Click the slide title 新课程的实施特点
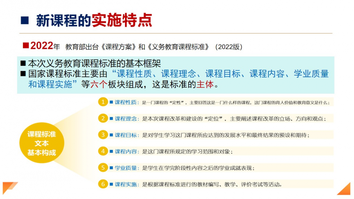The image size is (354, 199). coord(94,21)
